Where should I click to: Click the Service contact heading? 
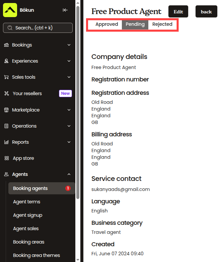tap(116, 179)
